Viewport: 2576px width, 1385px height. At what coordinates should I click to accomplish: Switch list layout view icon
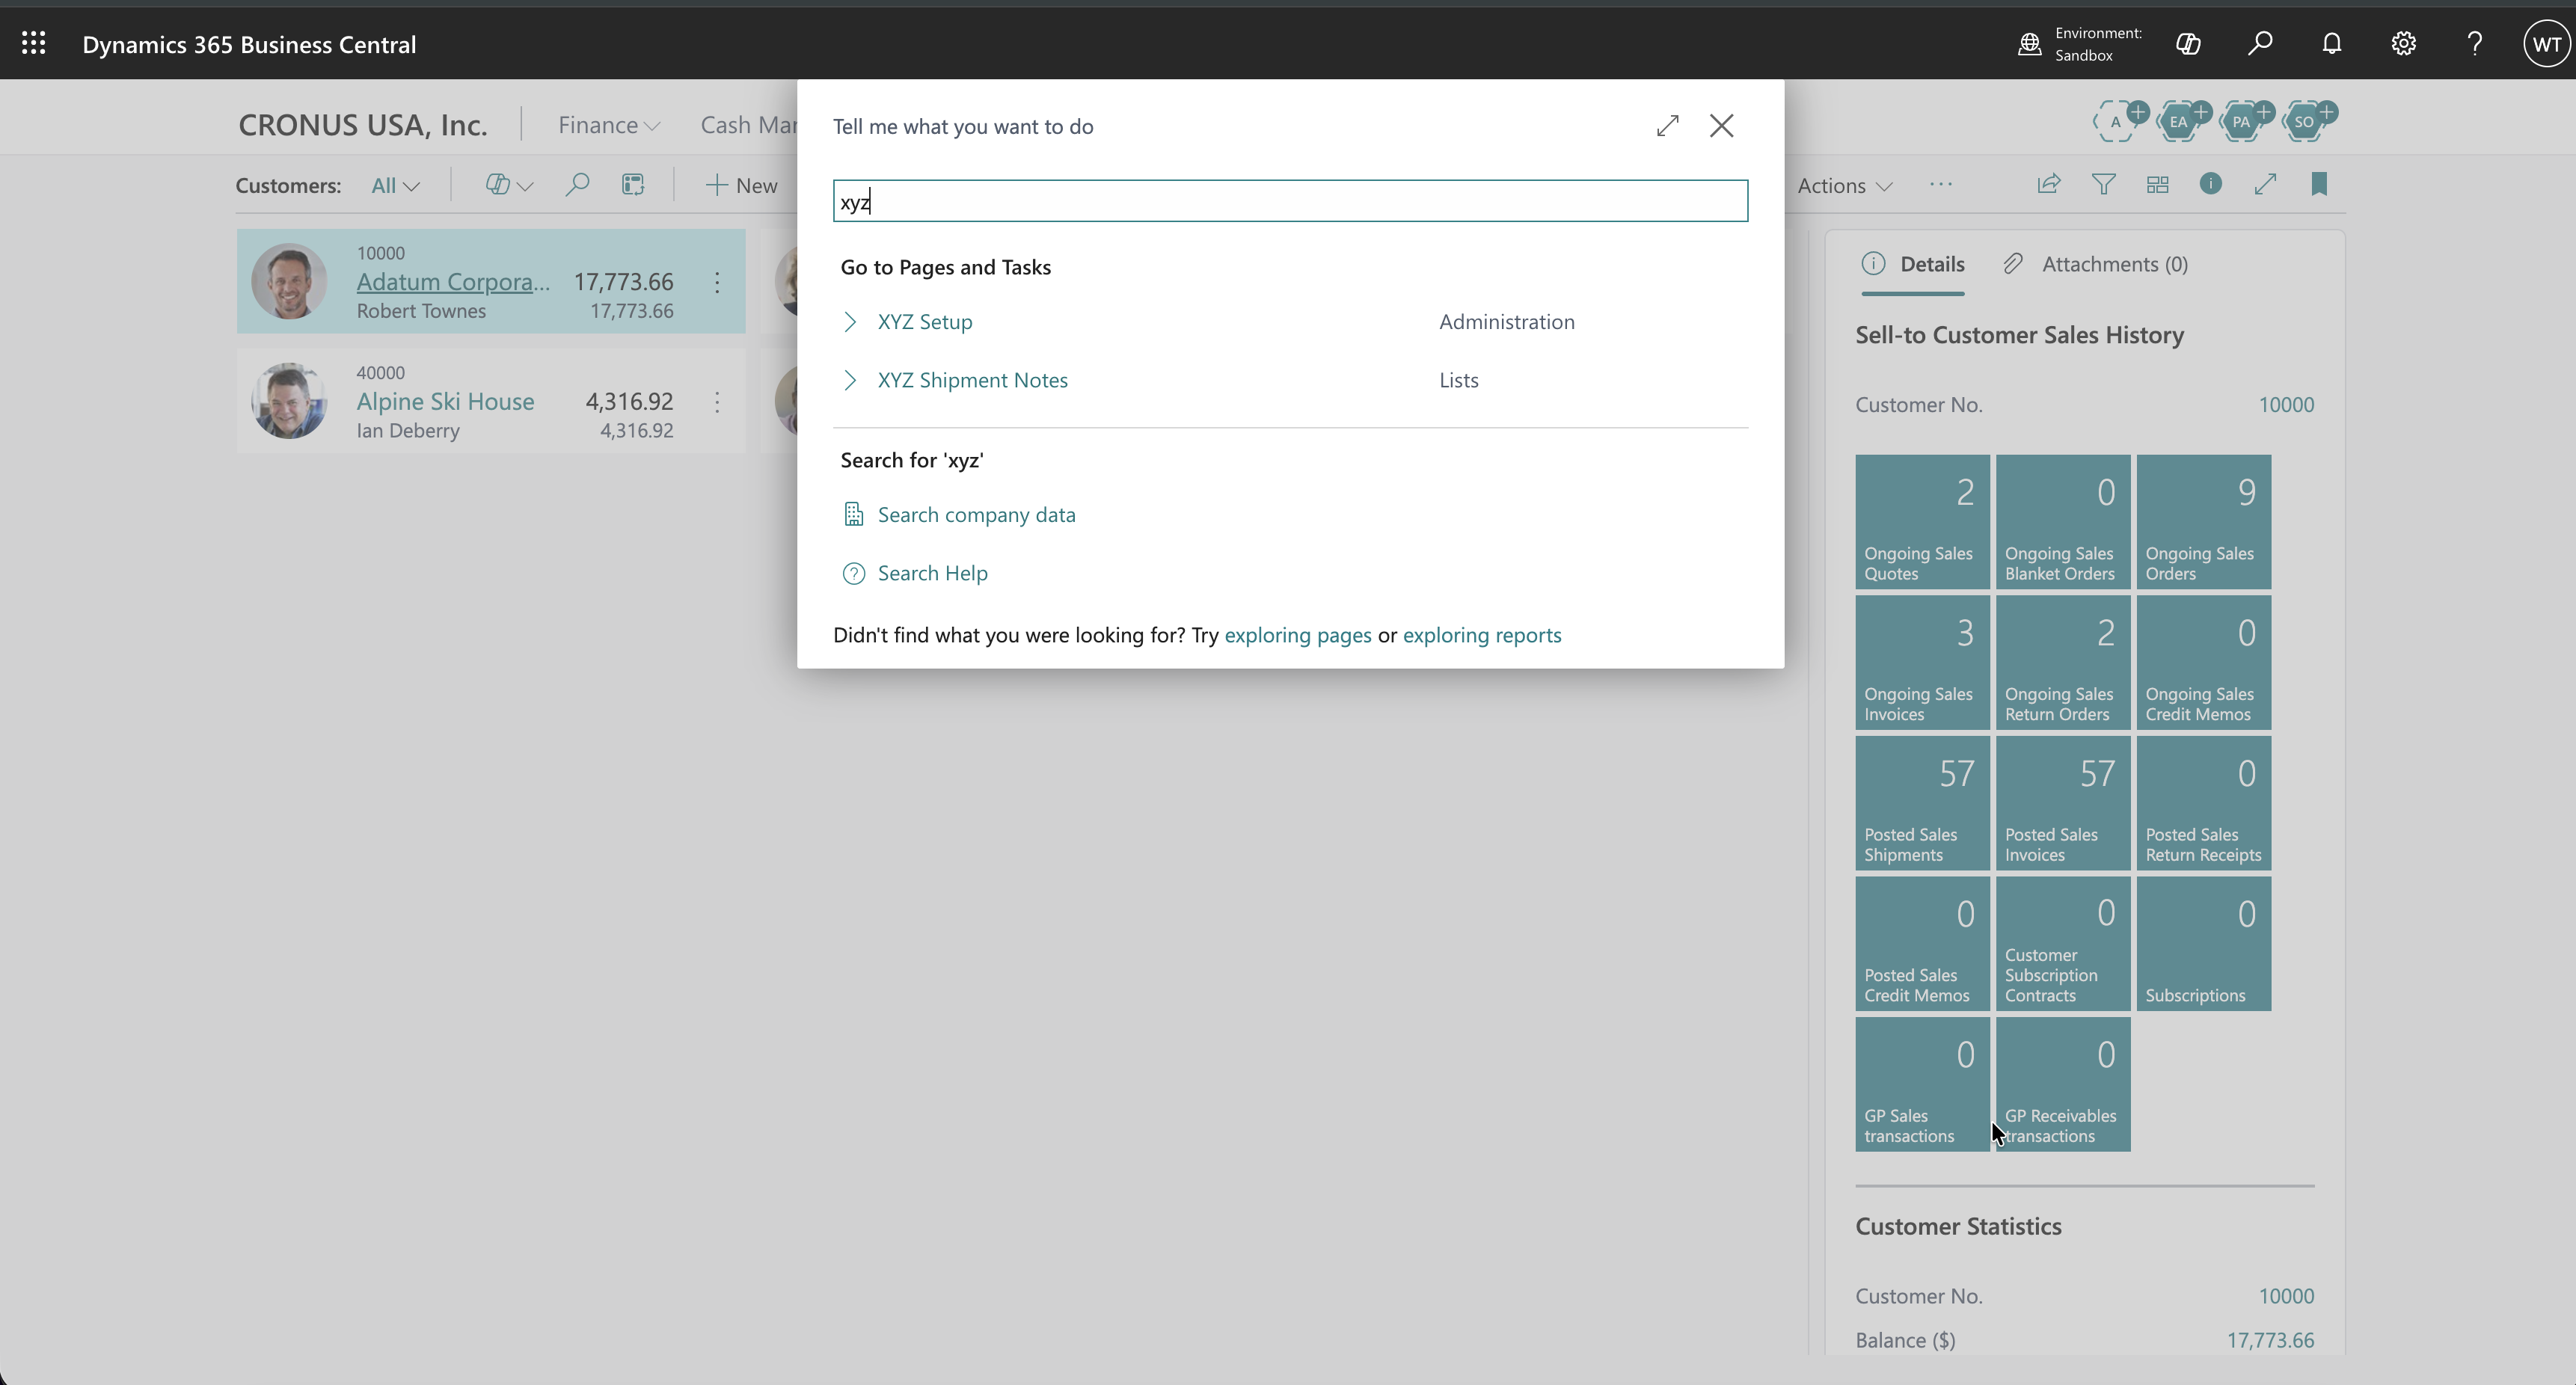(x=2157, y=185)
